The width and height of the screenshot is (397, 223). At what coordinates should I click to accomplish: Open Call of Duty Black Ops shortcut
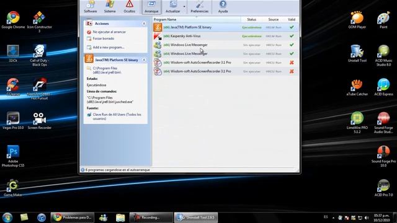point(39,56)
